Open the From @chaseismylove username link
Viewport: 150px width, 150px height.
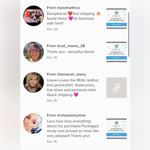point(66,115)
